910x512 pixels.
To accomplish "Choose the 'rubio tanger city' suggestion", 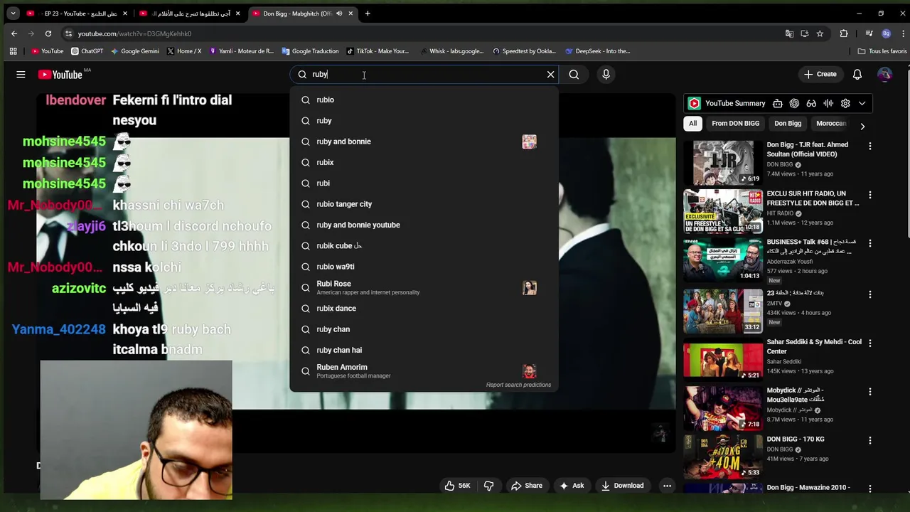I will (x=424, y=204).
